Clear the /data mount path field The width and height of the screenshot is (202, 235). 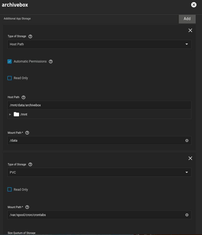(x=187, y=140)
